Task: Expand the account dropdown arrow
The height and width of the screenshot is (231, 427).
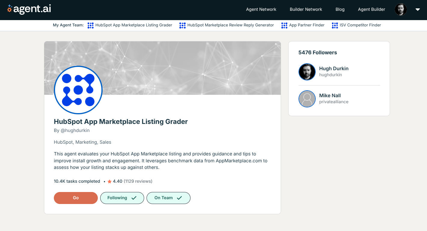Action: (418, 9)
